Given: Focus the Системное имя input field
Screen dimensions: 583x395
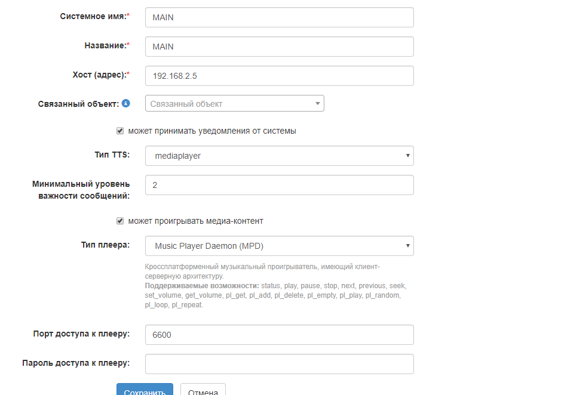Looking at the screenshot, I should (279, 17).
